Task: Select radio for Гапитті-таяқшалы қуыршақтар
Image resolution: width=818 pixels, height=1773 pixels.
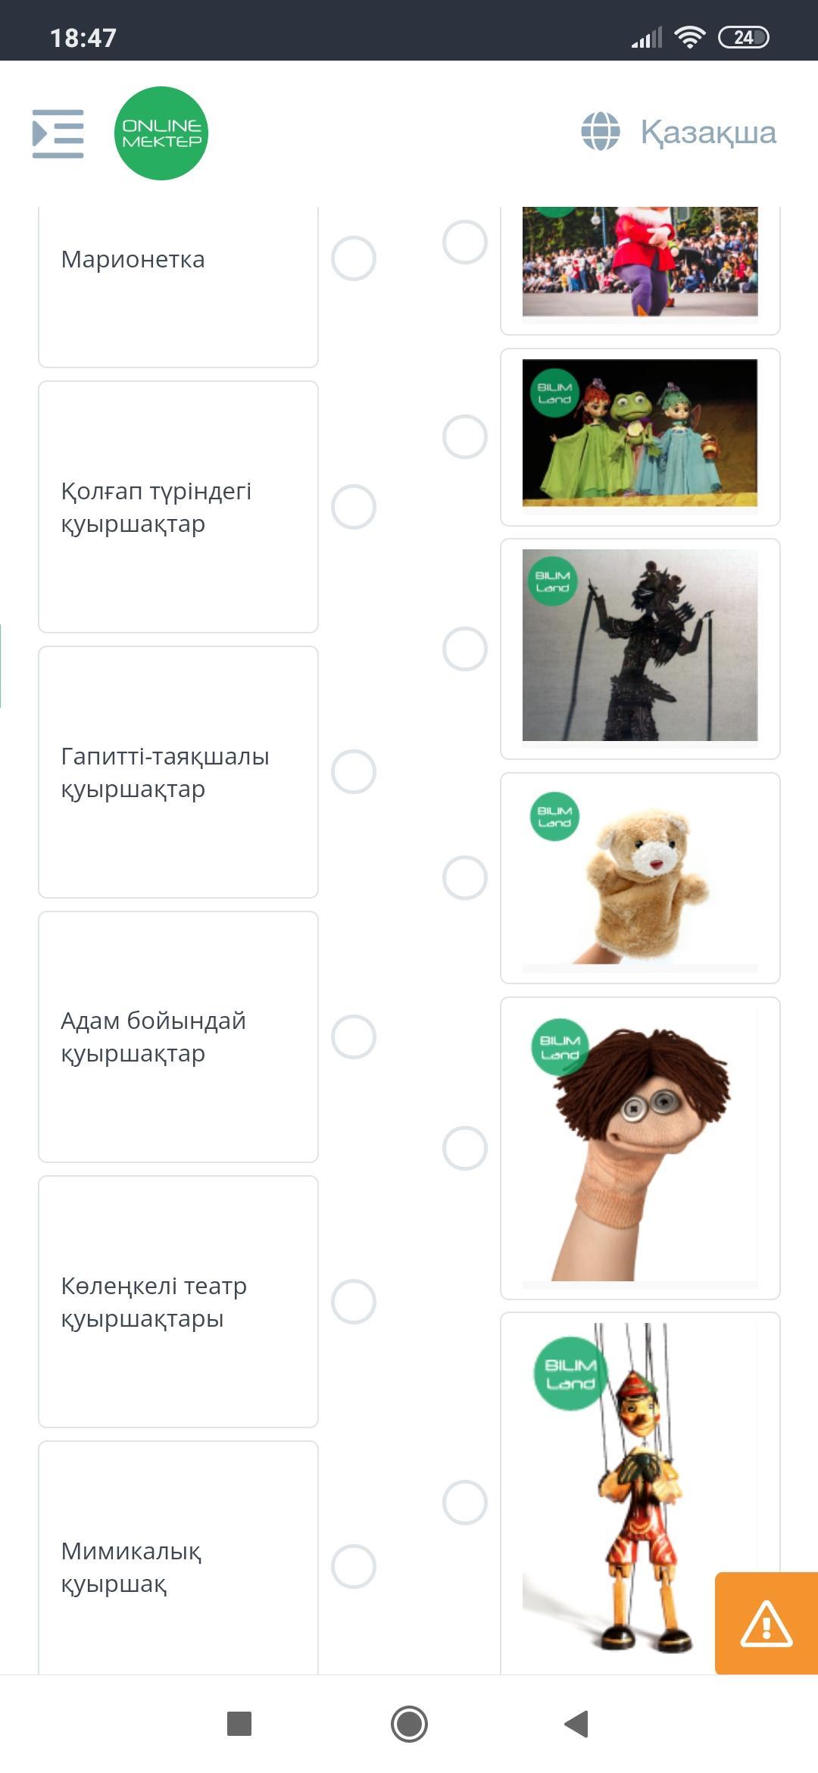Action: click(x=354, y=772)
